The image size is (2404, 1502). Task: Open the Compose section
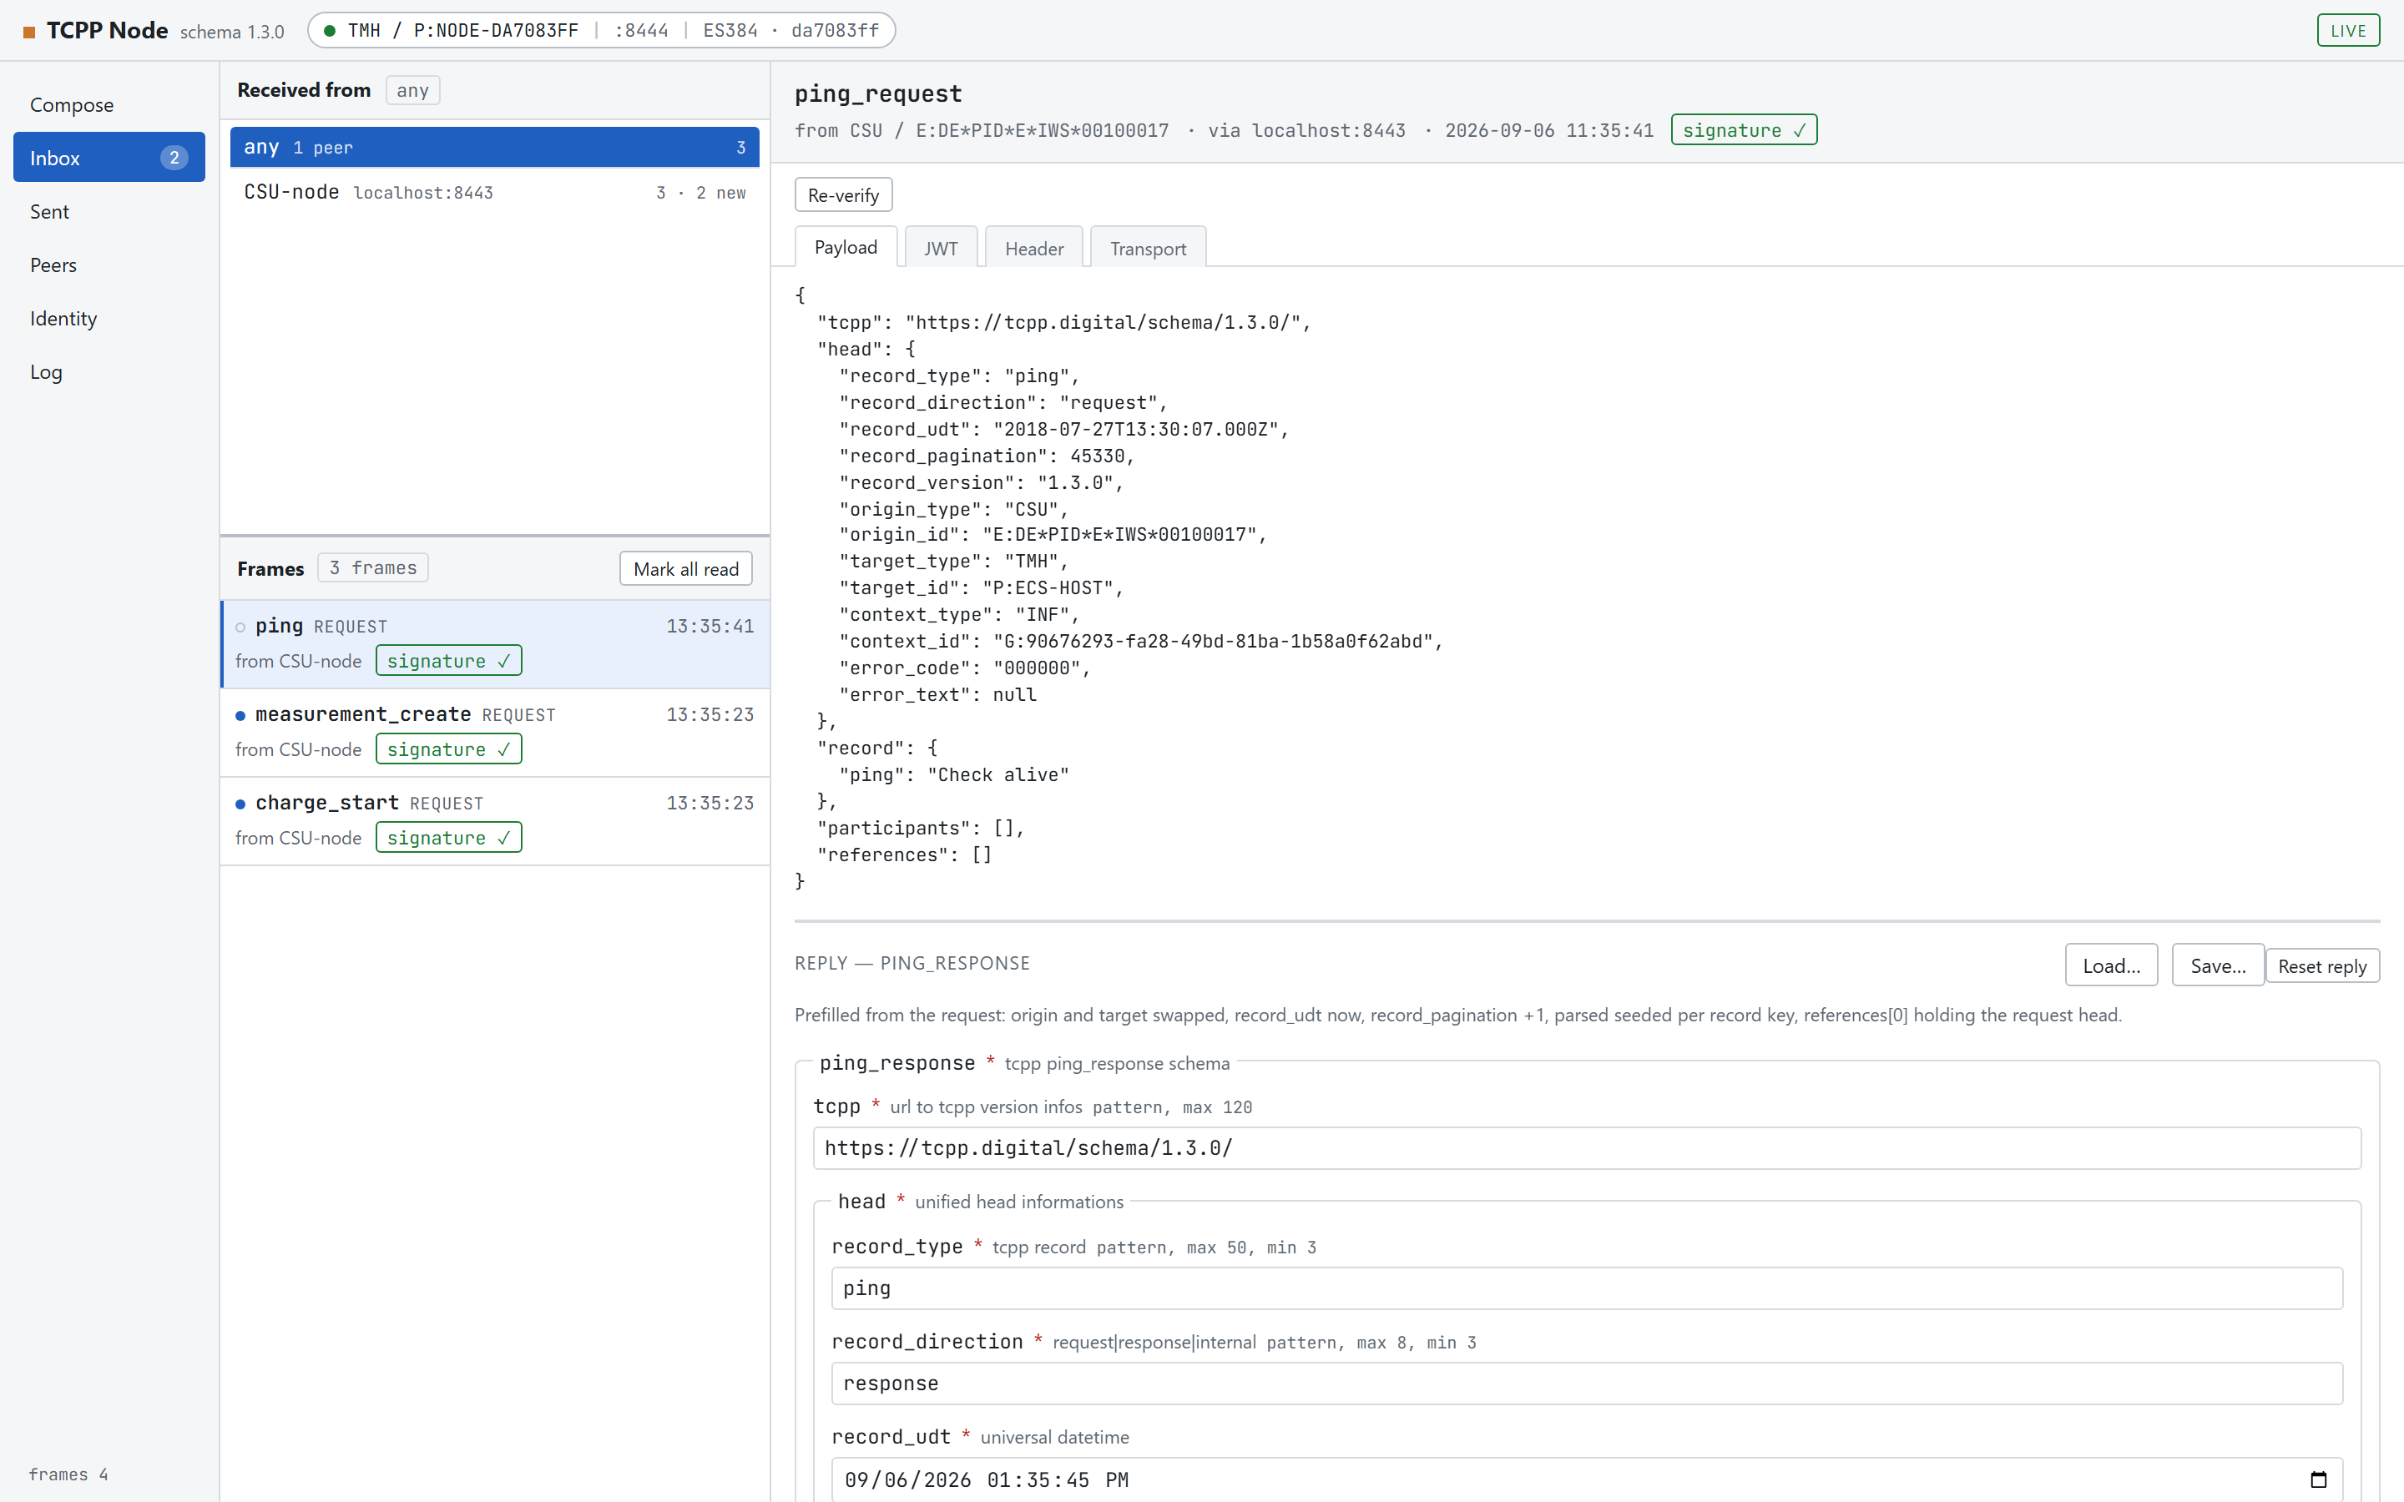109,104
